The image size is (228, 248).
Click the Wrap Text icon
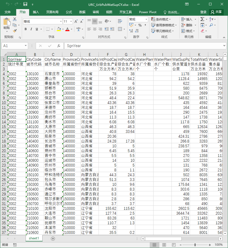[x=120, y=21]
